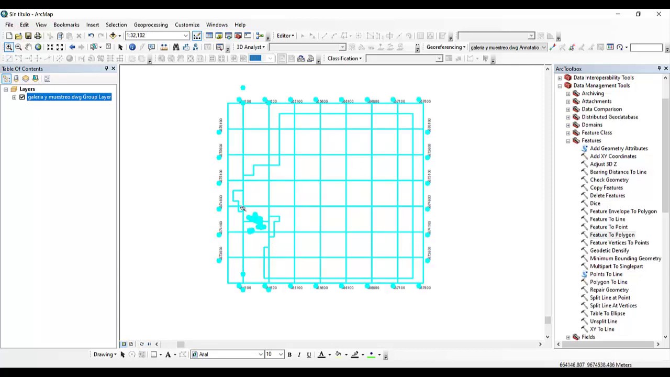Activate the Identify tool
This screenshot has width=670, height=377.
click(x=132, y=47)
